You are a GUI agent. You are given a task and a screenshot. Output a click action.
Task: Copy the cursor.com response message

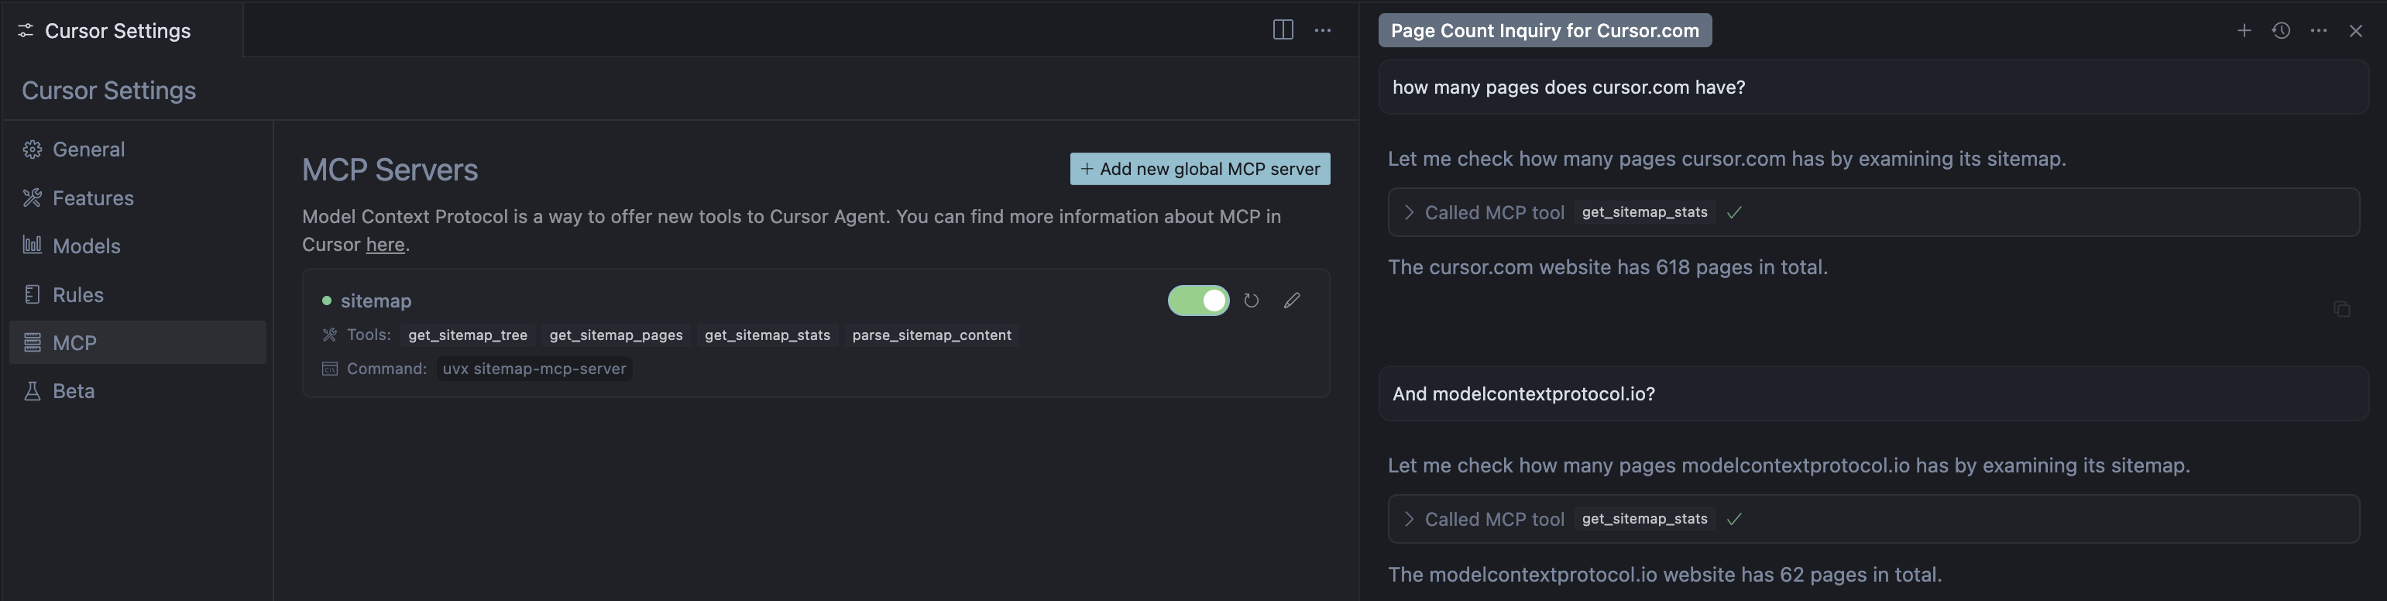point(2341,308)
